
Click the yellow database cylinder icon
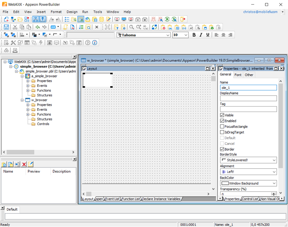101,19
